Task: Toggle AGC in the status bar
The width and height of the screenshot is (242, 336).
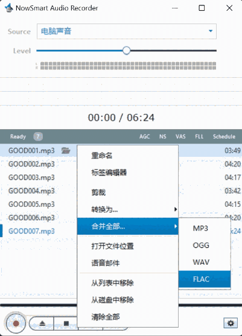Action: click(x=144, y=136)
